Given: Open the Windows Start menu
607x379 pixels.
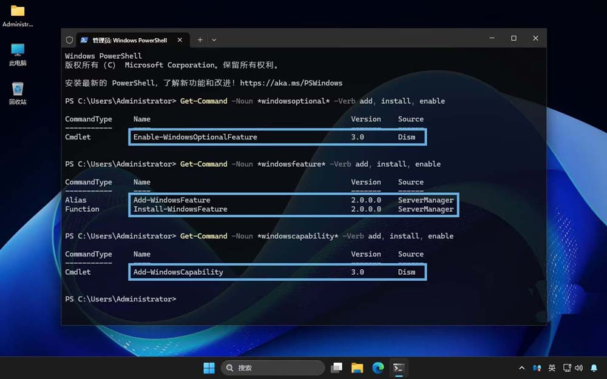Looking at the screenshot, I should tap(209, 368).
